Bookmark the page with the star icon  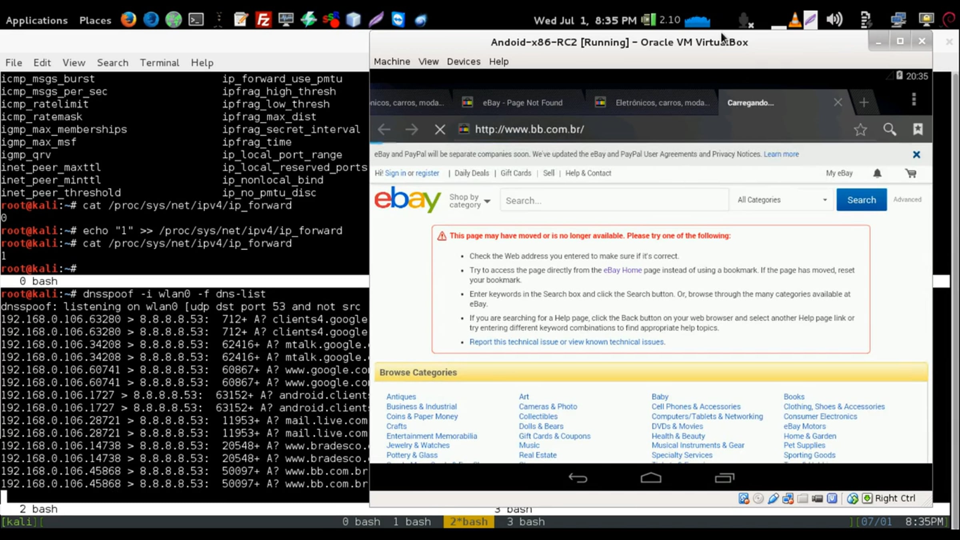(860, 129)
